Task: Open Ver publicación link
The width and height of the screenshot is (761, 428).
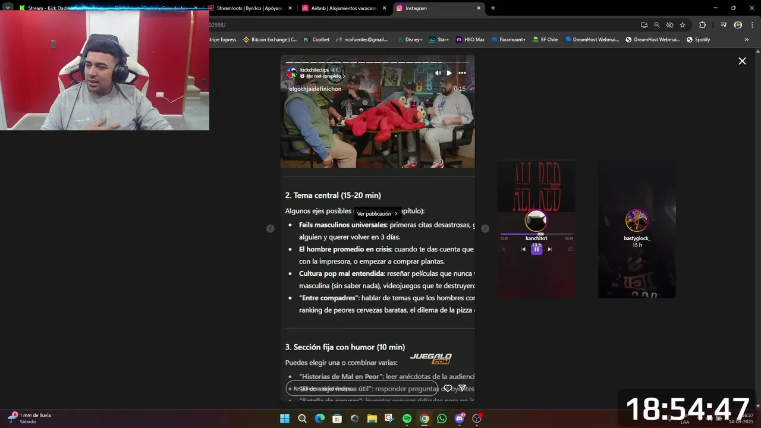Action: coord(377,214)
